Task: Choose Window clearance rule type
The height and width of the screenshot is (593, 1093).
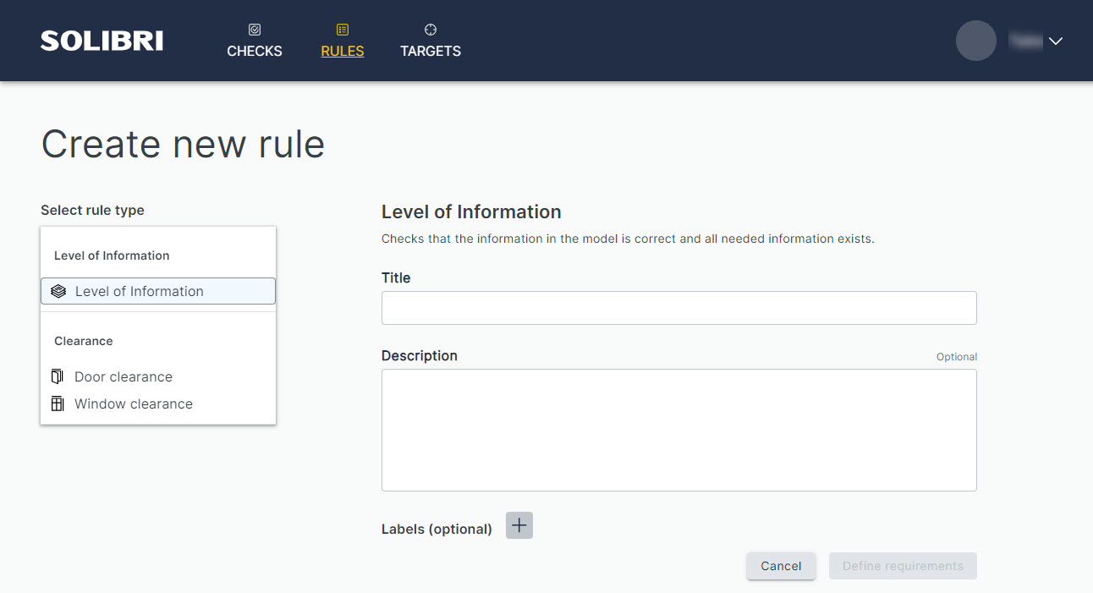Action: pyautogui.click(x=158, y=404)
